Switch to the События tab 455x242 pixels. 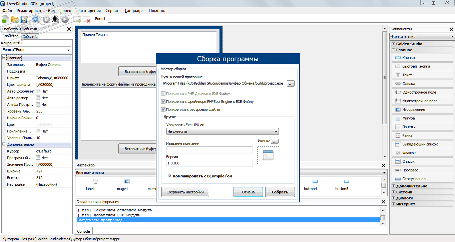pyautogui.click(x=30, y=37)
